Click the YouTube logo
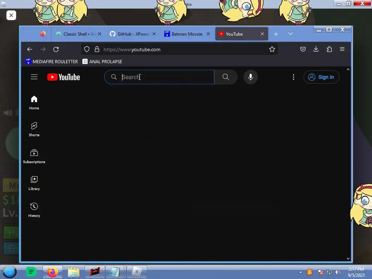This screenshot has height=279, width=372. point(64,77)
